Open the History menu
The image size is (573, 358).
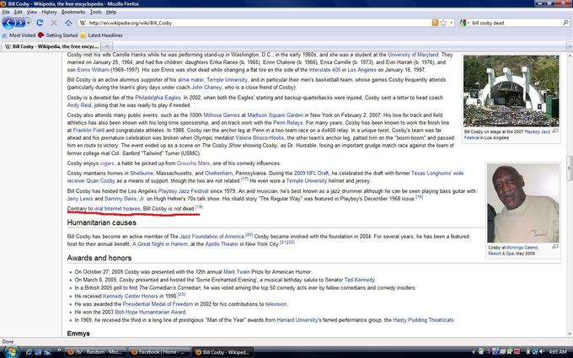(49, 12)
